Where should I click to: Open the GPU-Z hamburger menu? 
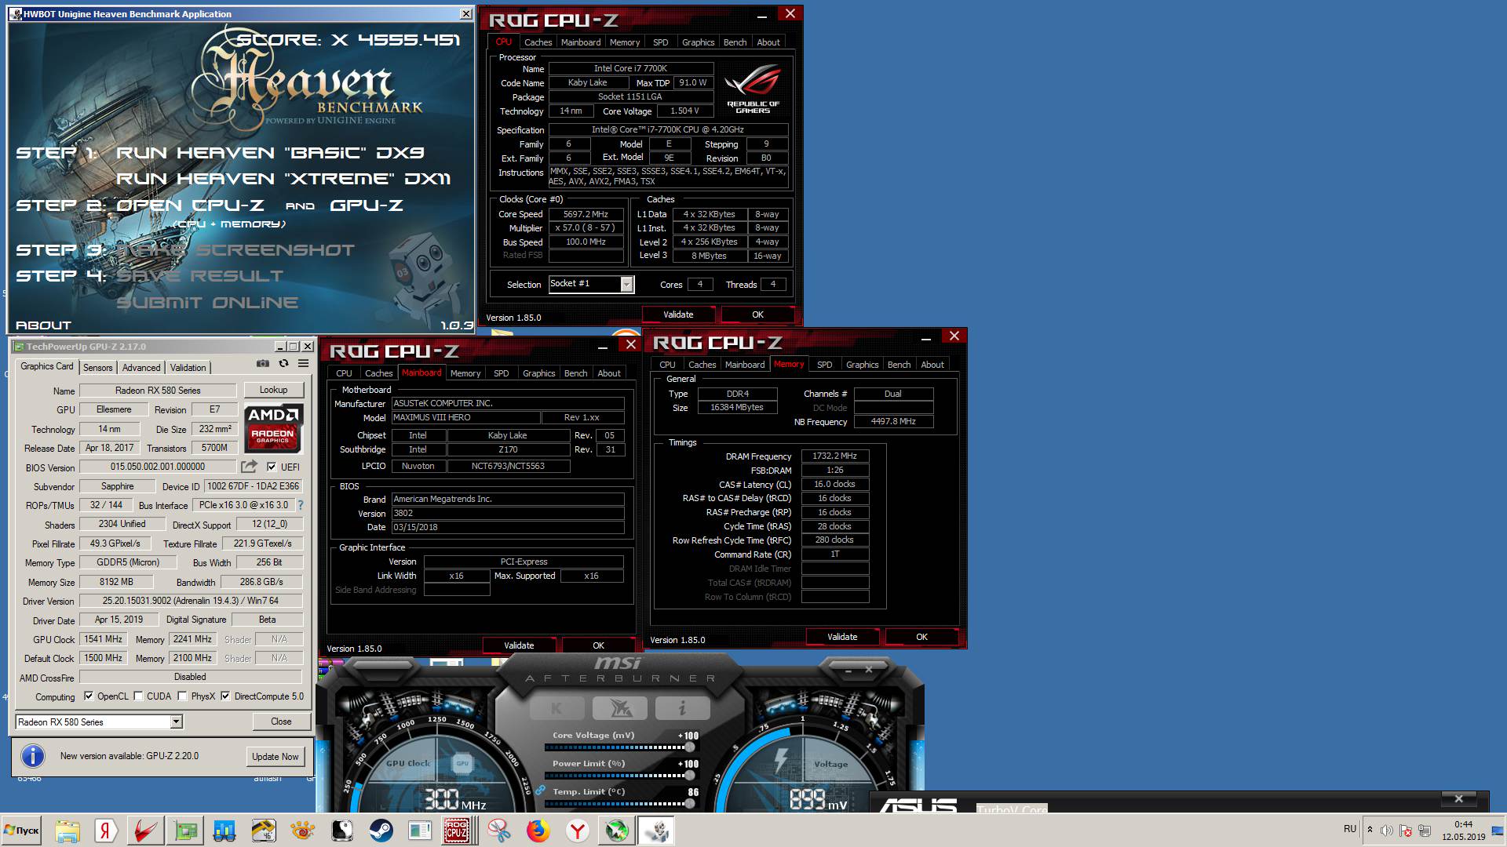tap(304, 364)
